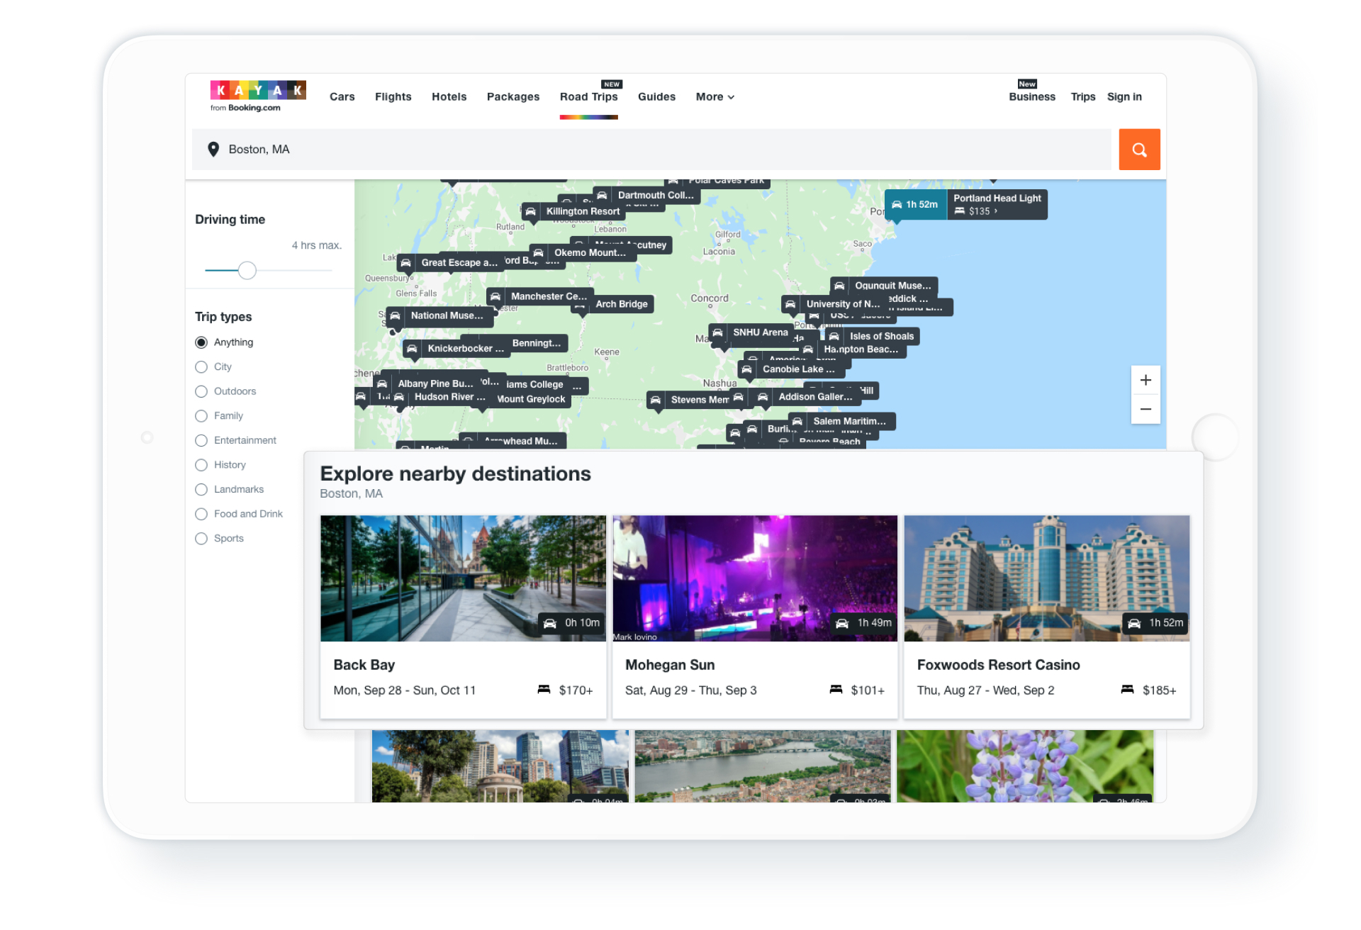This screenshot has width=1361, height=930.
Task: Click the Foxwoods Resort Casino photo
Action: coord(1047,578)
